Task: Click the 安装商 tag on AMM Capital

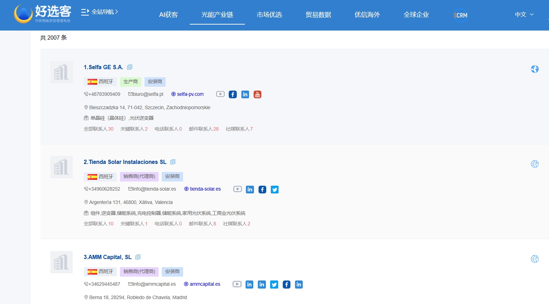Action: [172, 272]
